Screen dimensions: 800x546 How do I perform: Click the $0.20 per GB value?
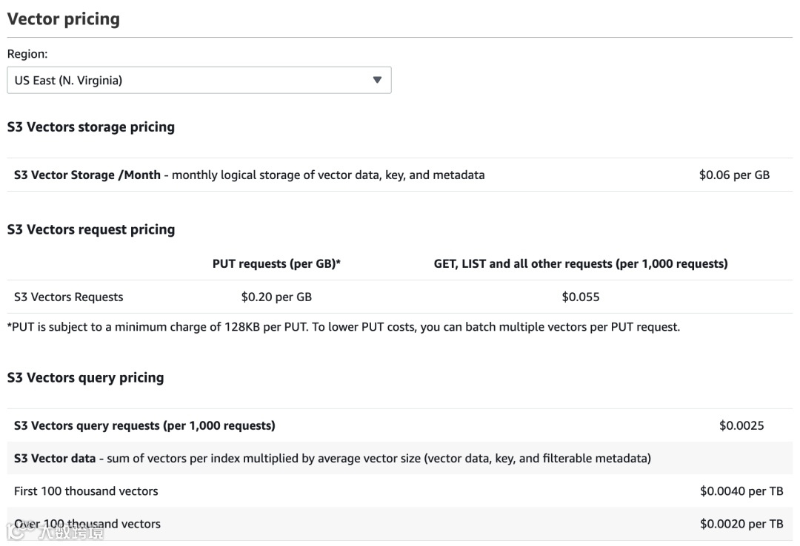(x=276, y=297)
